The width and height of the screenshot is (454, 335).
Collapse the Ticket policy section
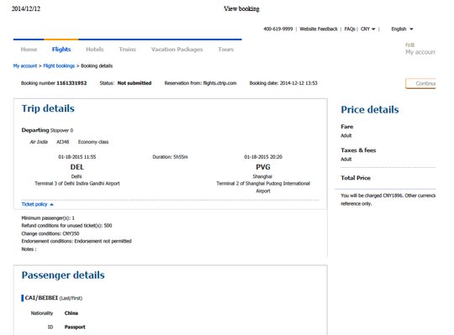pyautogui.click(x=37, y=204)
